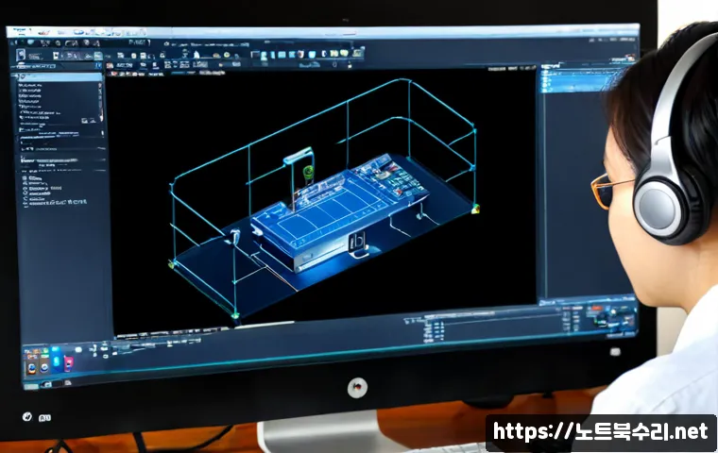Click the yellow corner handle of the wireframe box
Viewport: 718px width, 453px height.
tap(476, 210)
